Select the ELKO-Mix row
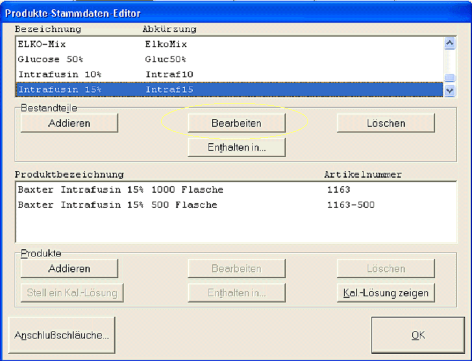The image size is (472, 361). (230, 44)
